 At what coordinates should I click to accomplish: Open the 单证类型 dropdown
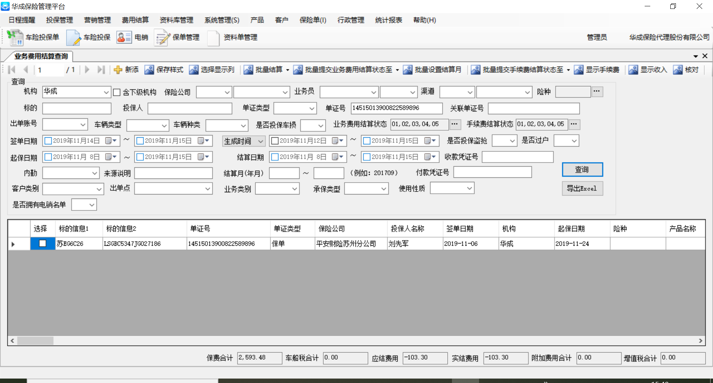(x=312, y=108)
